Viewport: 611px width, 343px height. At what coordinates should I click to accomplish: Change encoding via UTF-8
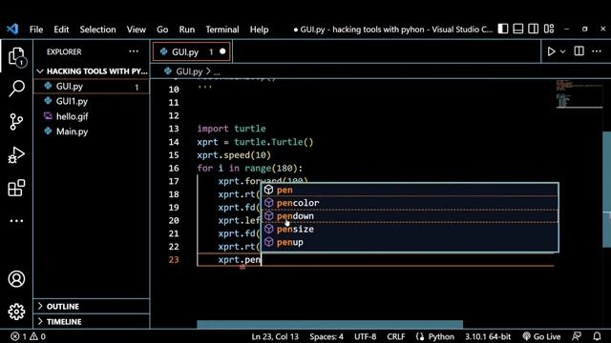click(365, 336)
